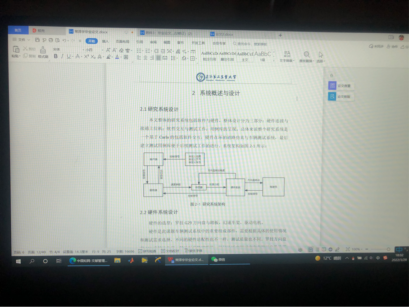409x307 pixels.
Task: Decrease font size with A- icon
Action: 114,50
